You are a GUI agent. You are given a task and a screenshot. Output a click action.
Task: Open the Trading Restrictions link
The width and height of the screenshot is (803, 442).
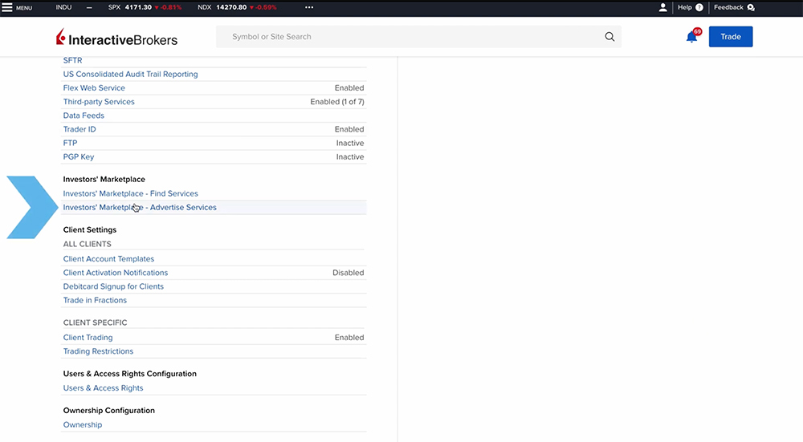click(98, 351)
